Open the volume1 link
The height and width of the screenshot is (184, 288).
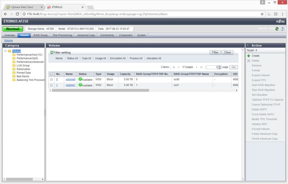[x=71, y=85]
